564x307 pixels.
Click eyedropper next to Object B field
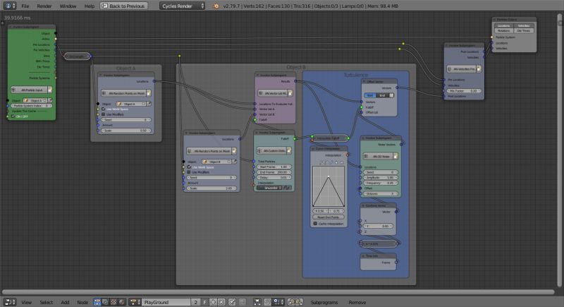[x=235, y=162]
